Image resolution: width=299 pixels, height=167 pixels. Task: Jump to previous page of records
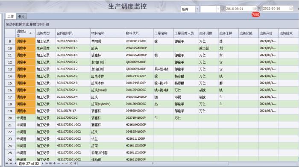[11, 164]
